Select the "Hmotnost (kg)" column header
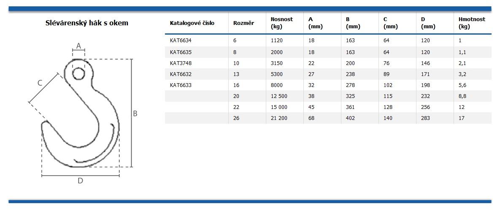Image resolution: width=500 pixels, height=220 pixels. point(472,23)
